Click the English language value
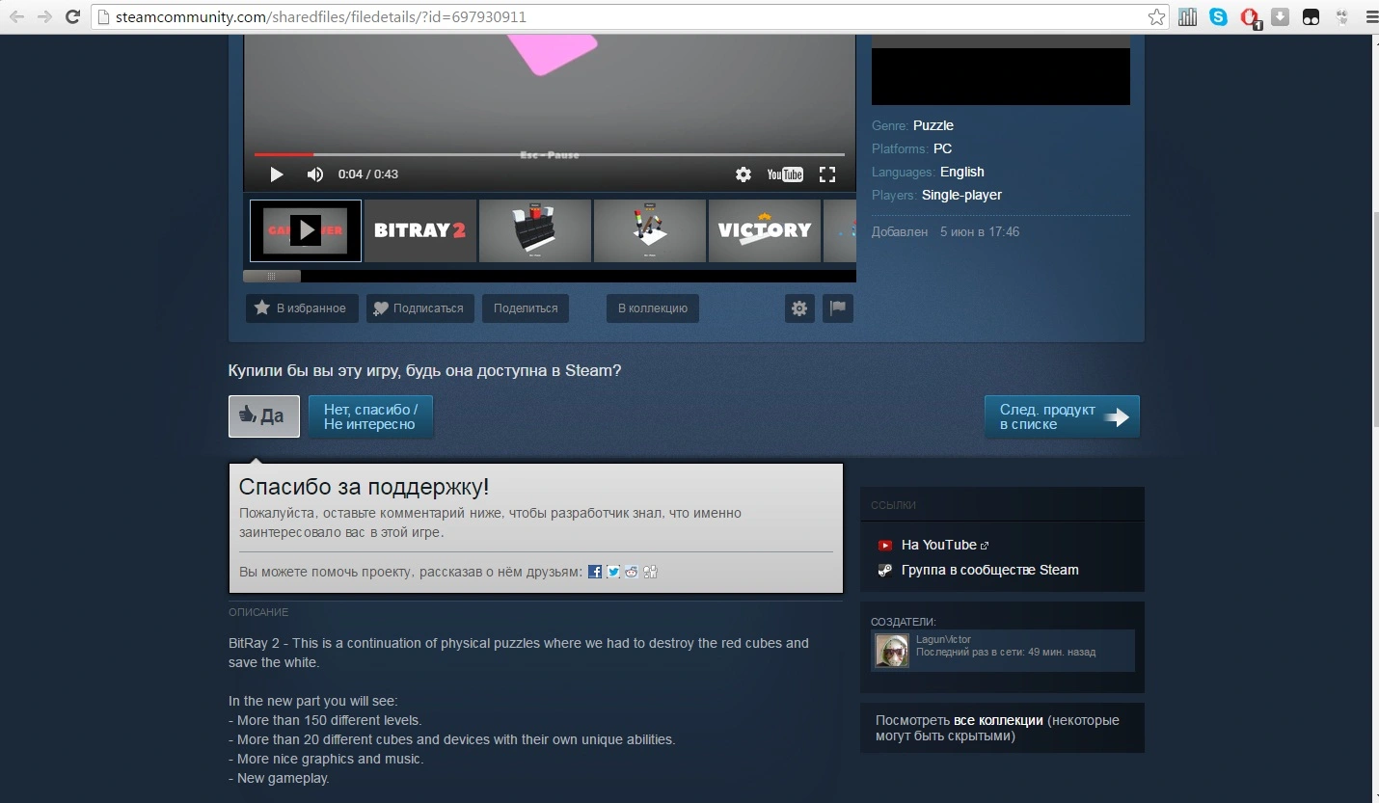The width and height of the screenshot is (1379, 803). [x=962, y=172]
